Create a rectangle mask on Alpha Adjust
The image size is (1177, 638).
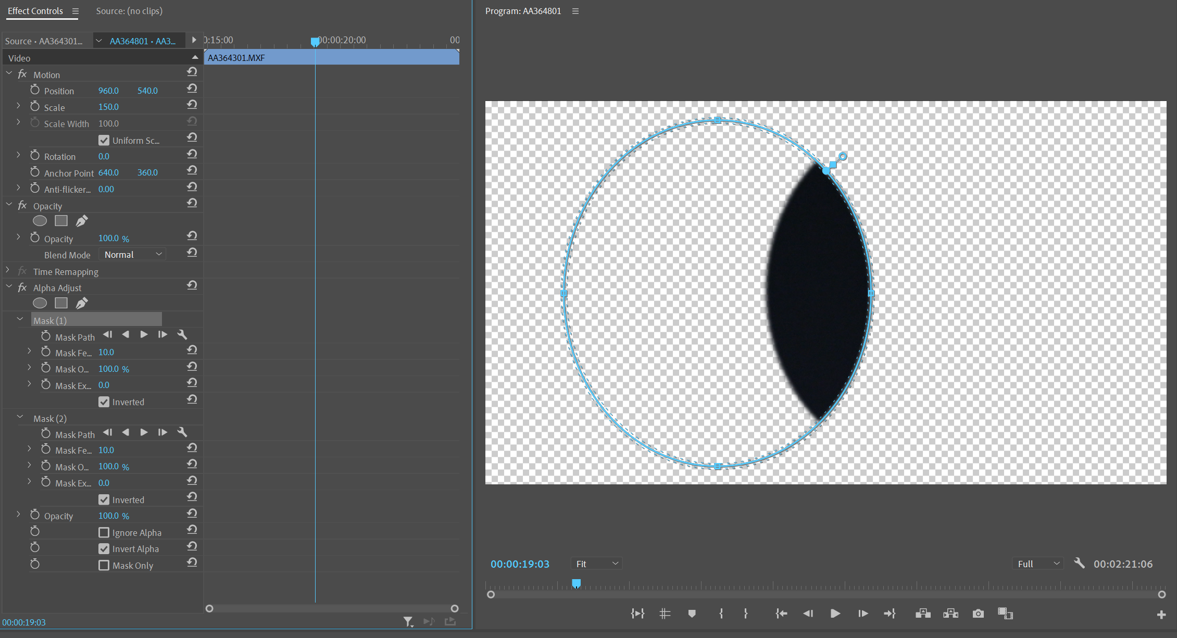(61, 303)
